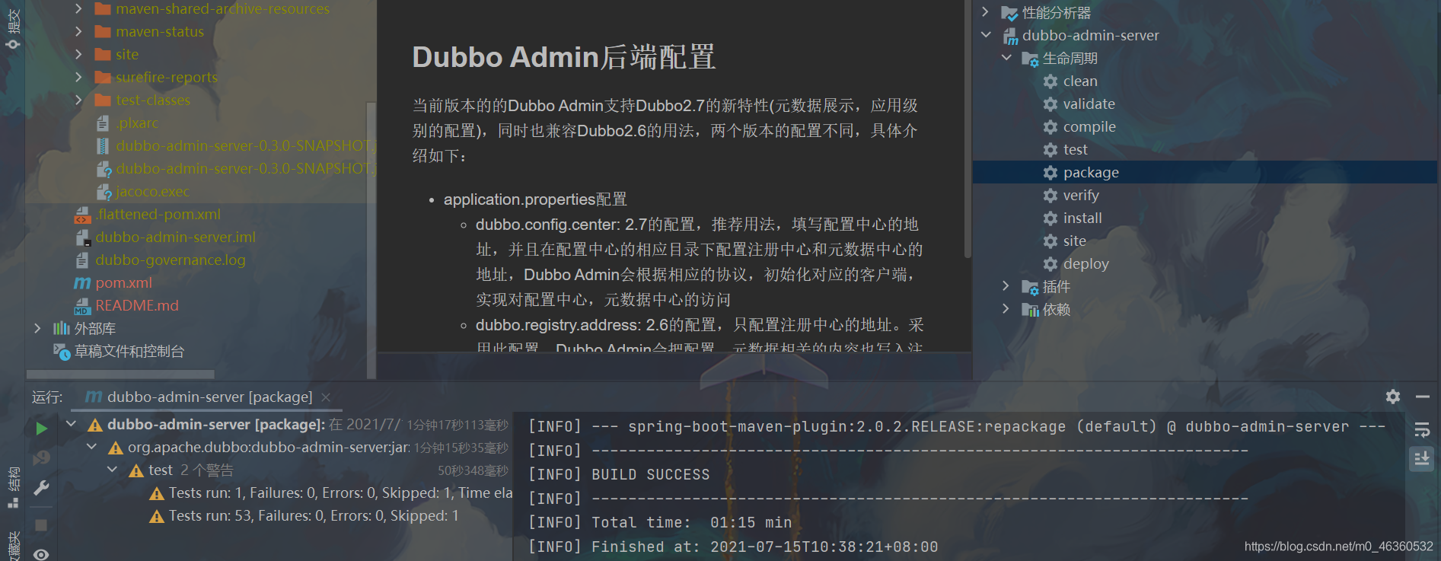The image size is (1441, 561).
Task: Click the 插件 folder icon
Action: (1030, 288)
